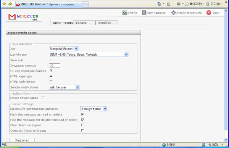Image resolution: width=229 pixels, height=148 pixels.
Task: Open a new blank browser tab
Action: [85, 5]
